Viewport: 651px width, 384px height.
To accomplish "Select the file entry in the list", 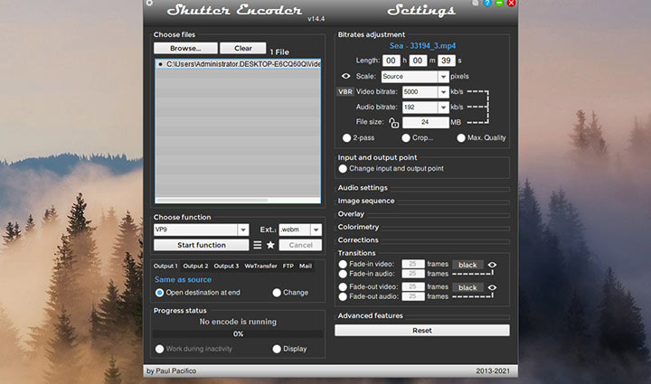I will 238,64.
